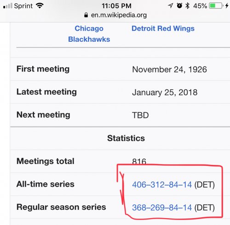Screen dimensions: 230x225
Task: Open the all-time series 406–312–84–14 link
Action: pyautogui.click(x=162, y=185)
